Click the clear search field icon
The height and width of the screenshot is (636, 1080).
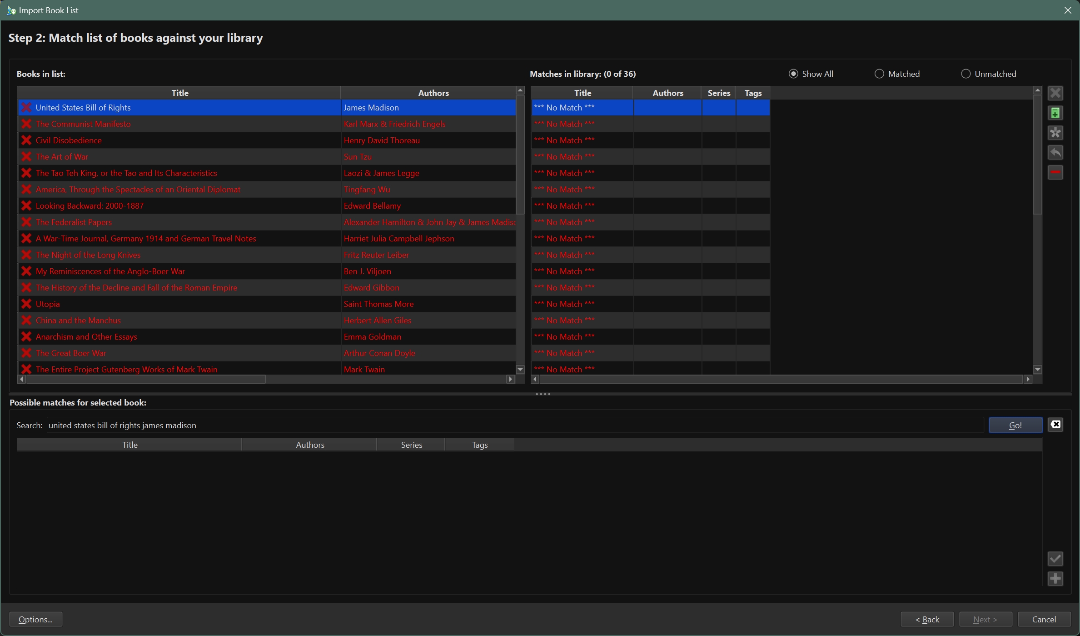[x=1055, y=425]
